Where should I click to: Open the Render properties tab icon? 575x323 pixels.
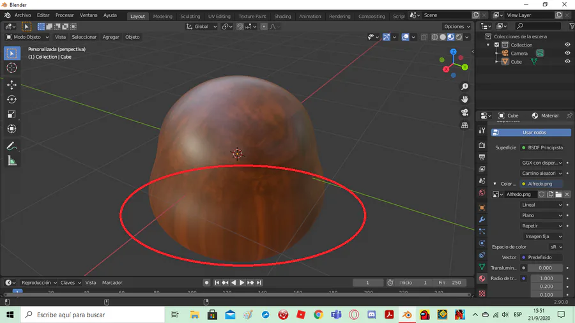pyautogui.click(x=482, y=146)
